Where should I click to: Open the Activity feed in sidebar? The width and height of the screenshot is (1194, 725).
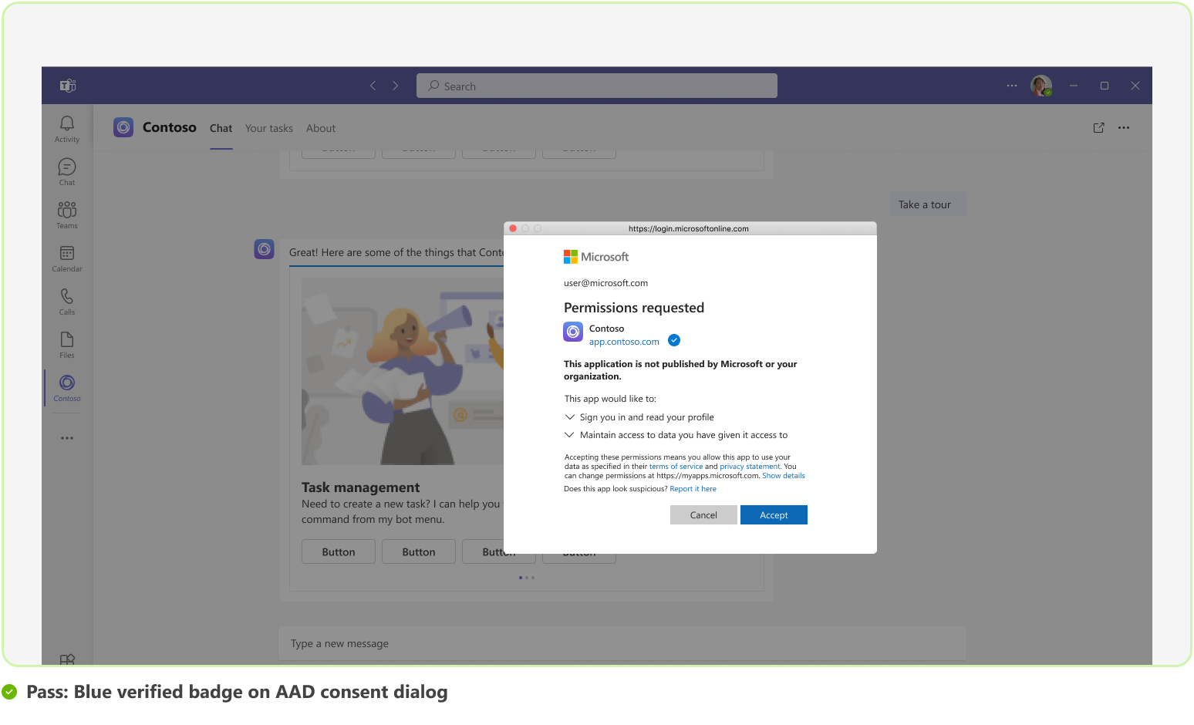pyautogui.click(x=67, y=129)
